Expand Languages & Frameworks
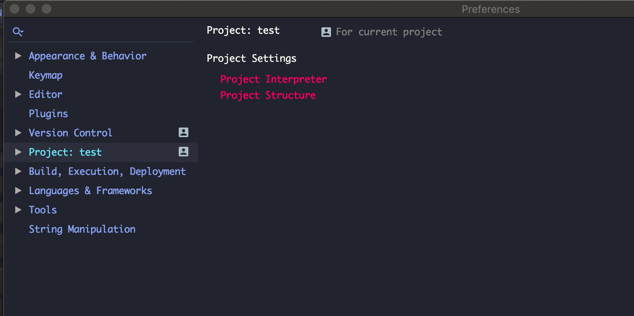Viewport: 634px width, 316px height. [18, 190]
